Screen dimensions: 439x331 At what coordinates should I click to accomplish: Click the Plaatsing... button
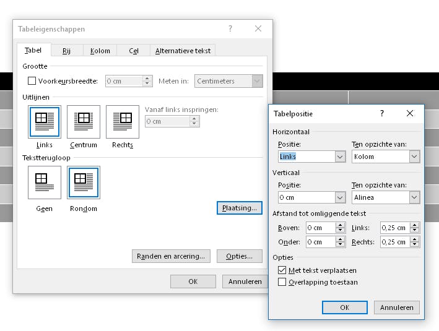coord(240,208)
